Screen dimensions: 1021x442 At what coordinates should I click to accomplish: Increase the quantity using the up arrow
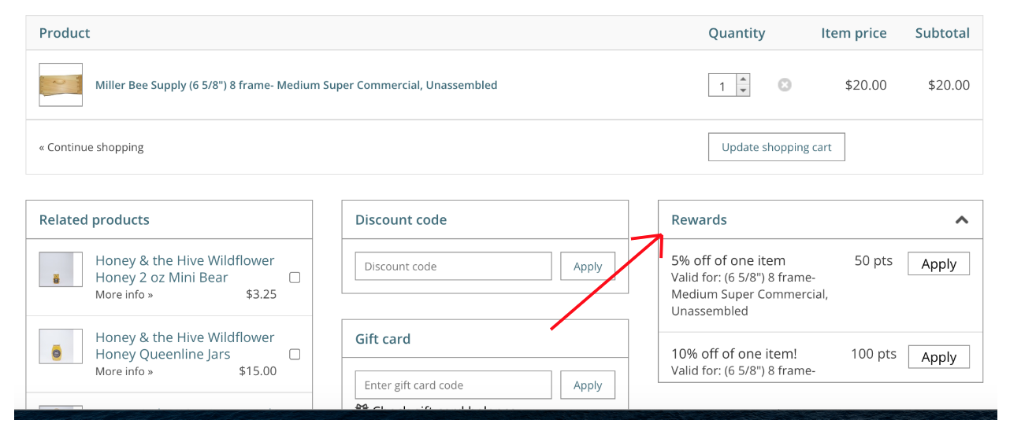(743, 79)
